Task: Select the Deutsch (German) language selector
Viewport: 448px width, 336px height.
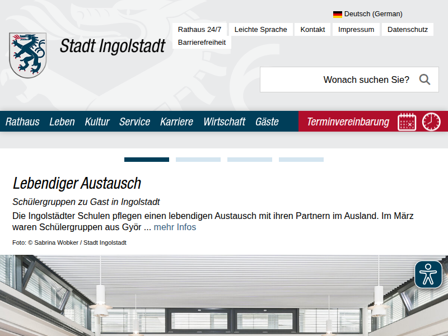Action: tap(373, 14)
